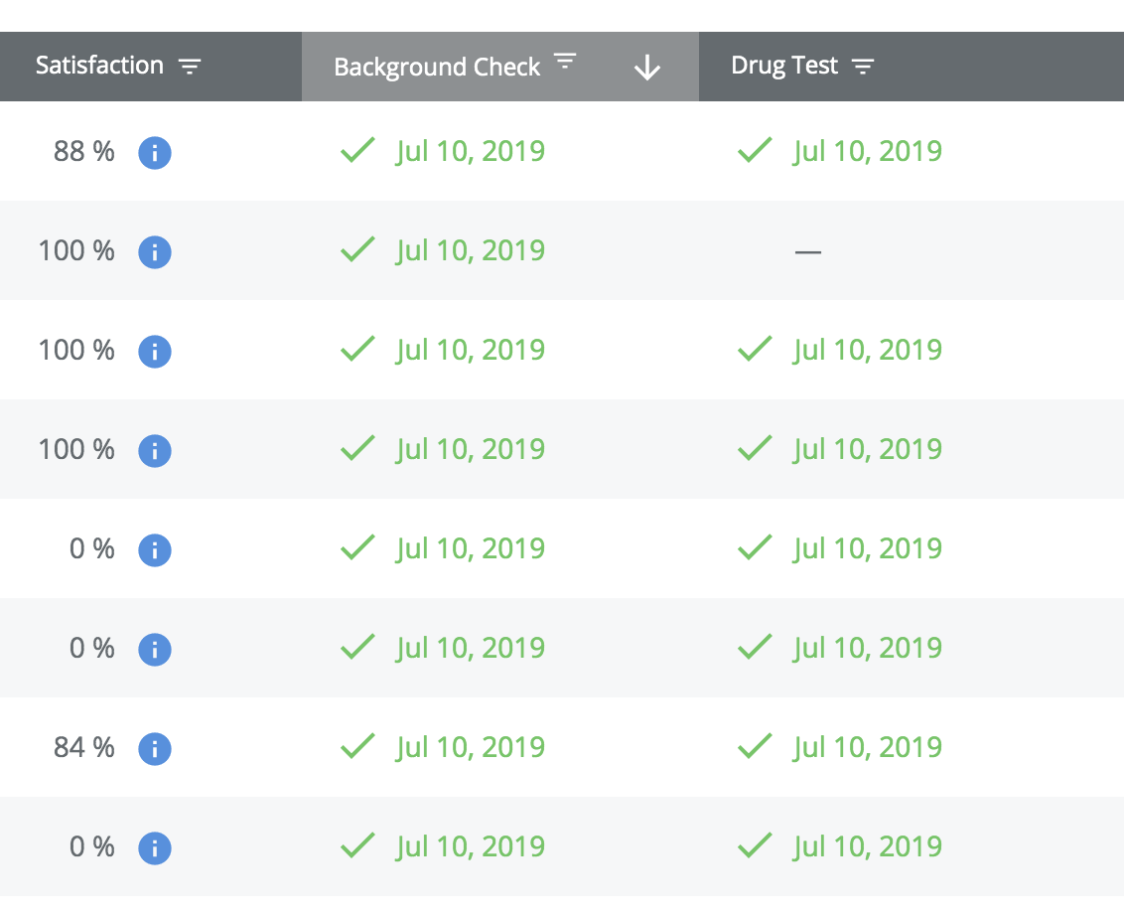Click the Background Check checkmark in the last row
The height and width of the screenshot is (916, 1124).
click(x=357, y=845)
